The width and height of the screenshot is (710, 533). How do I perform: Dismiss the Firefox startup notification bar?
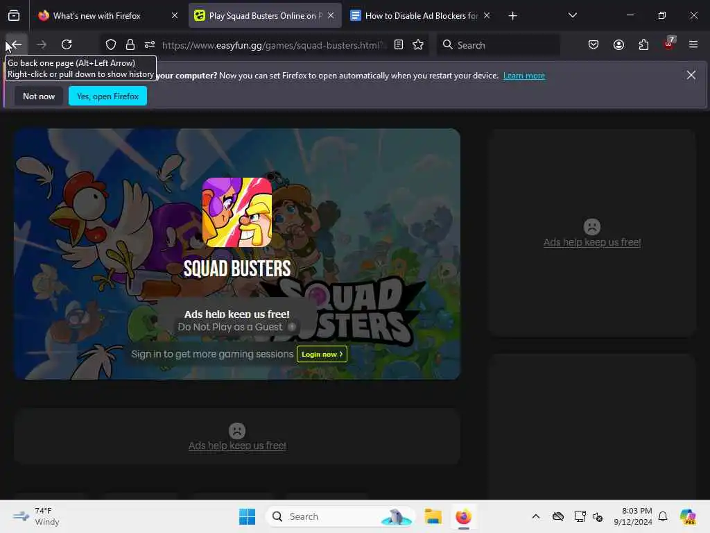point(691,75)
